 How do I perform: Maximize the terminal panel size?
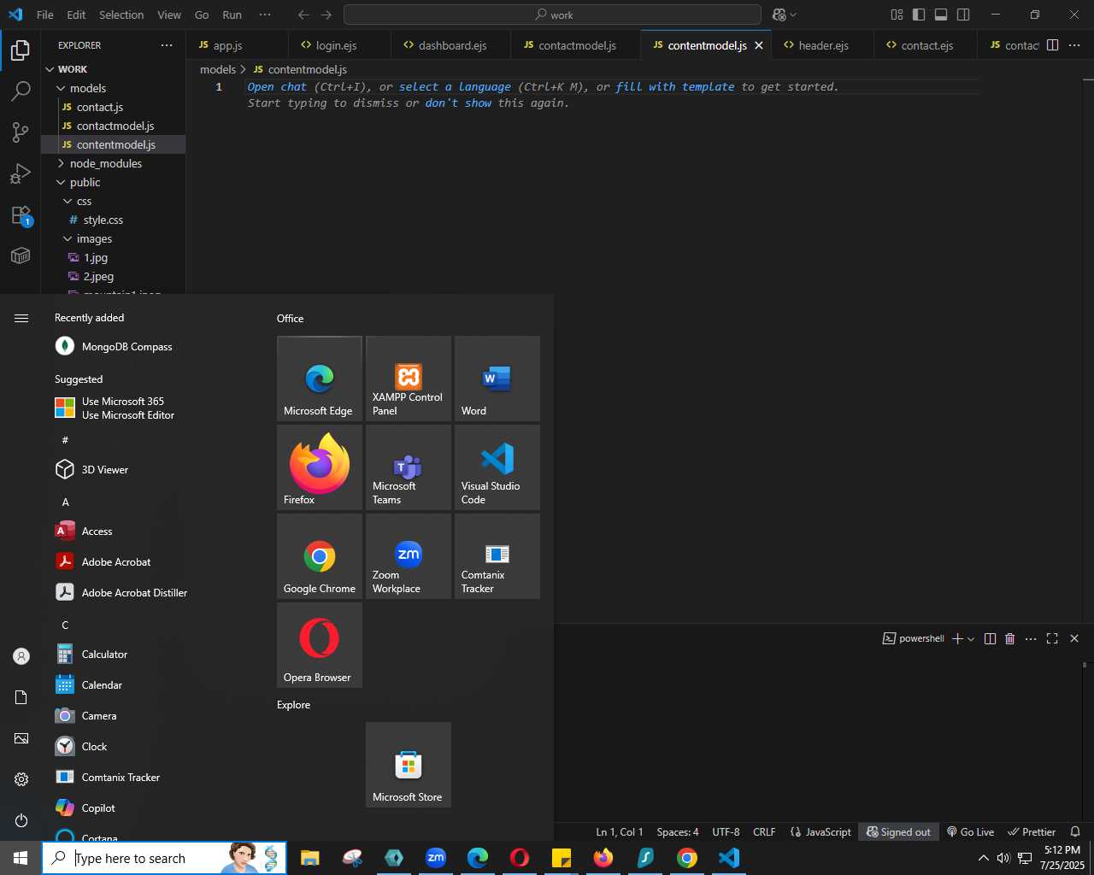(x=1052, y=638)
